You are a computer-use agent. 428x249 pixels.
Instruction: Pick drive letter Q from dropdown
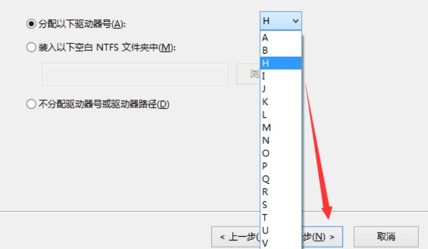[x=281, y=179]
